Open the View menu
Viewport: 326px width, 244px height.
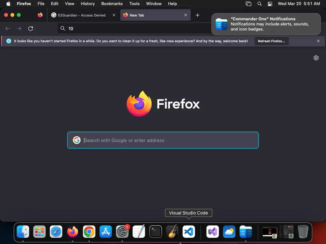(x=69, y=3)
